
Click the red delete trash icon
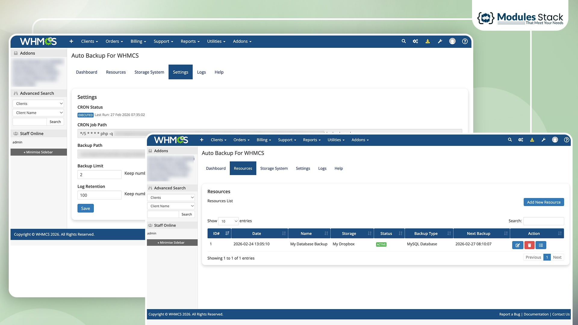click(x=529, y=245)
